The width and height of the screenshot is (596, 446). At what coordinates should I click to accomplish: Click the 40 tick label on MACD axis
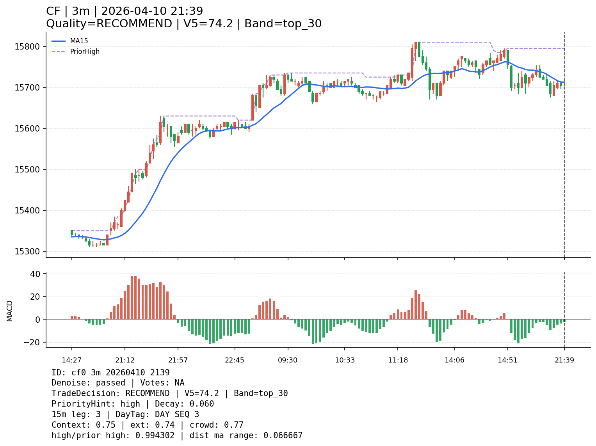[x=35, y=274]
